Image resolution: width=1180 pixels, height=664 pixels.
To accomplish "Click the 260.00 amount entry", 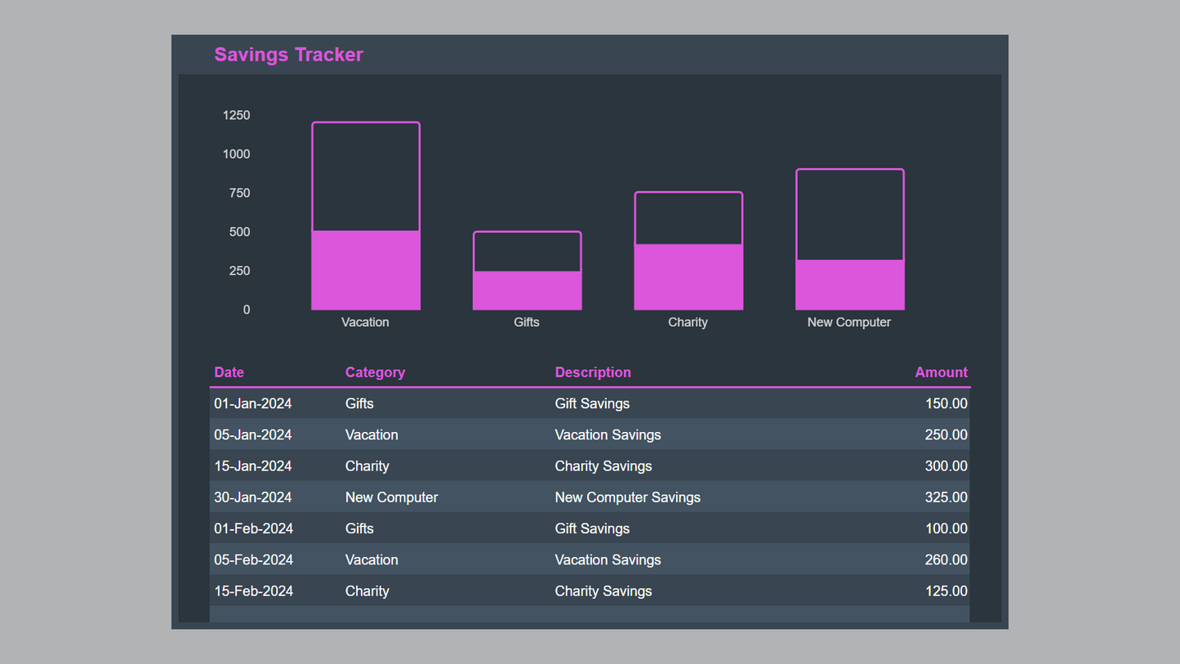I will pyautogui.click(x=946, y=560).
